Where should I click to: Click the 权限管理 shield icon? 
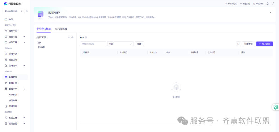click(6, 124)
